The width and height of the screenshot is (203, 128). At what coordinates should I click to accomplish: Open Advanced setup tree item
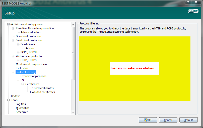[30, 32]
